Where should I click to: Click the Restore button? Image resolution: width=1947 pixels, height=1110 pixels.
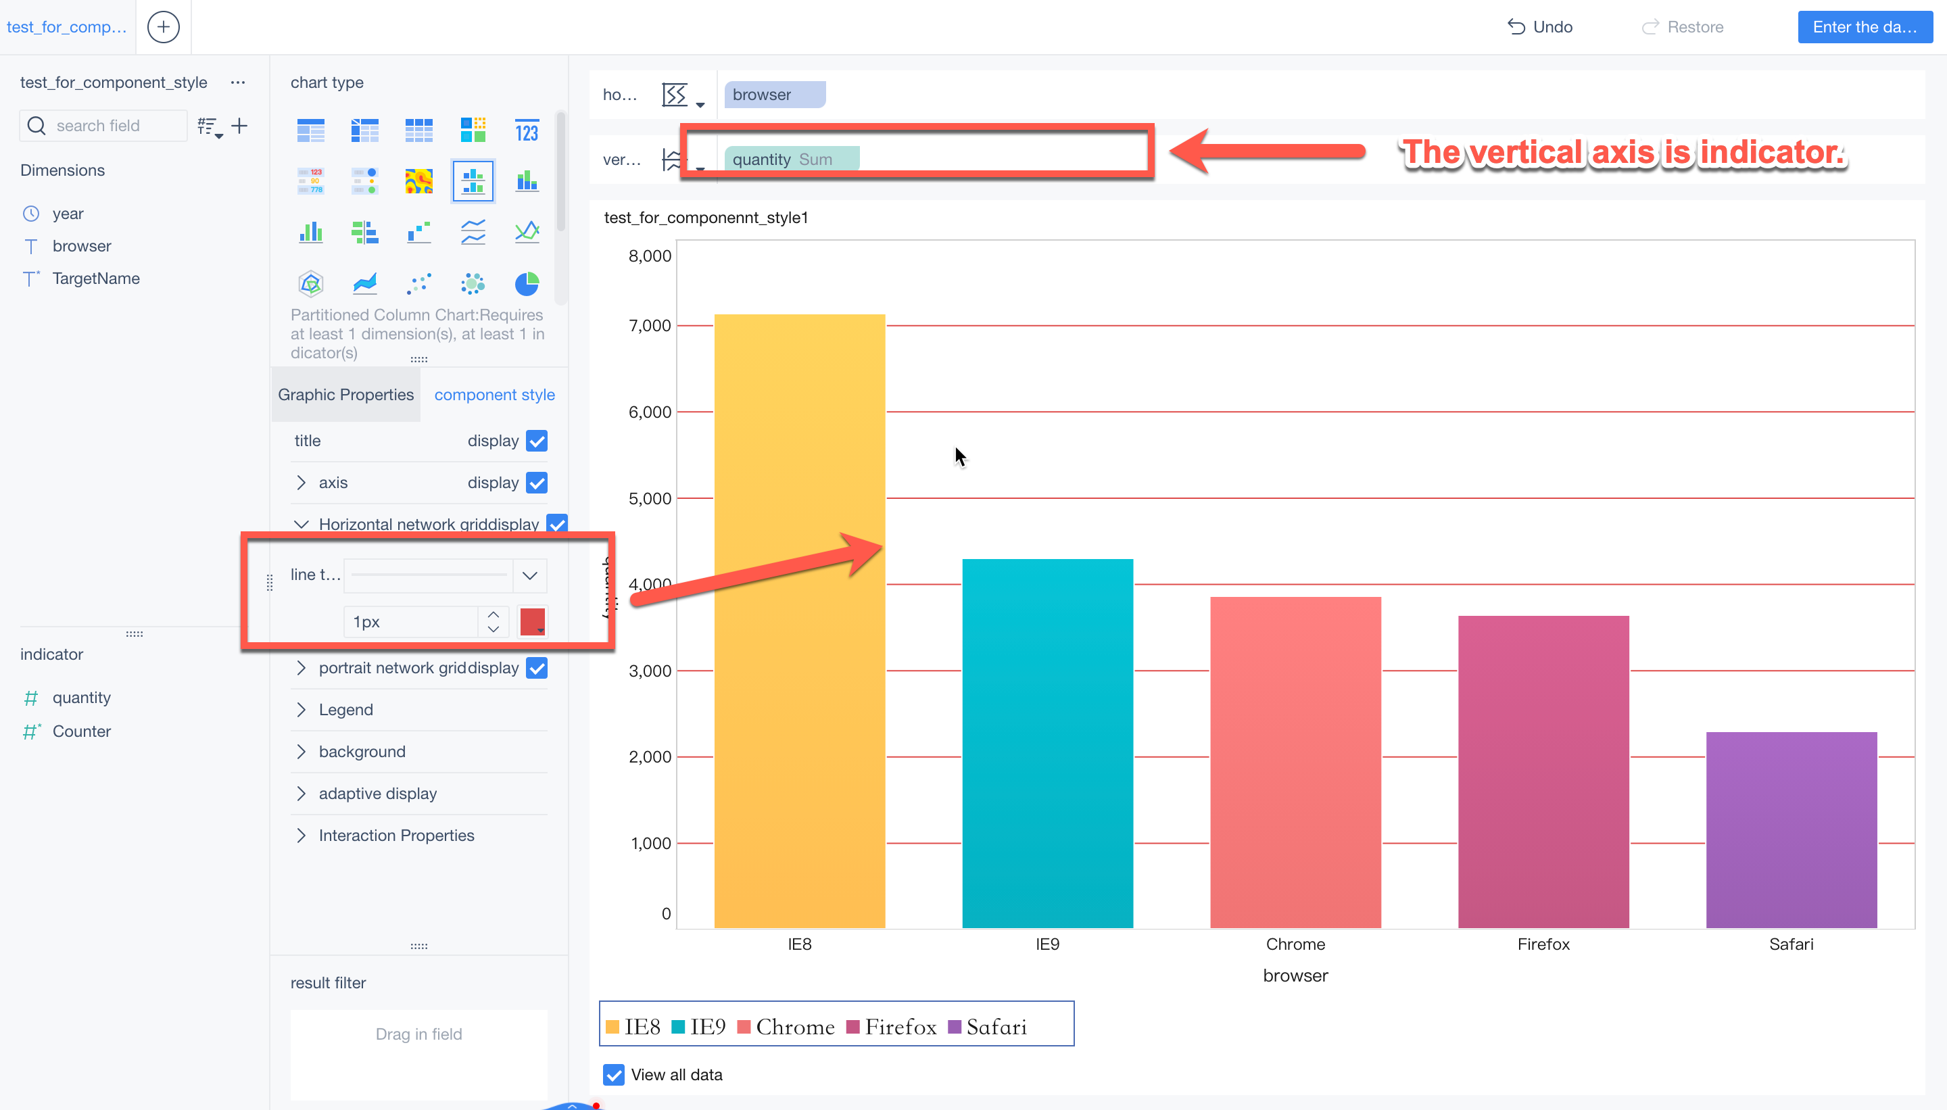(1683, 26)
